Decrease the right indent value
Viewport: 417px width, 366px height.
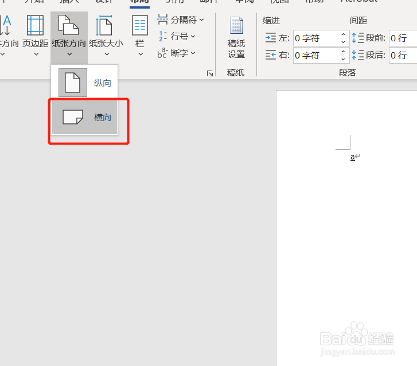click(x=344, y=59)
